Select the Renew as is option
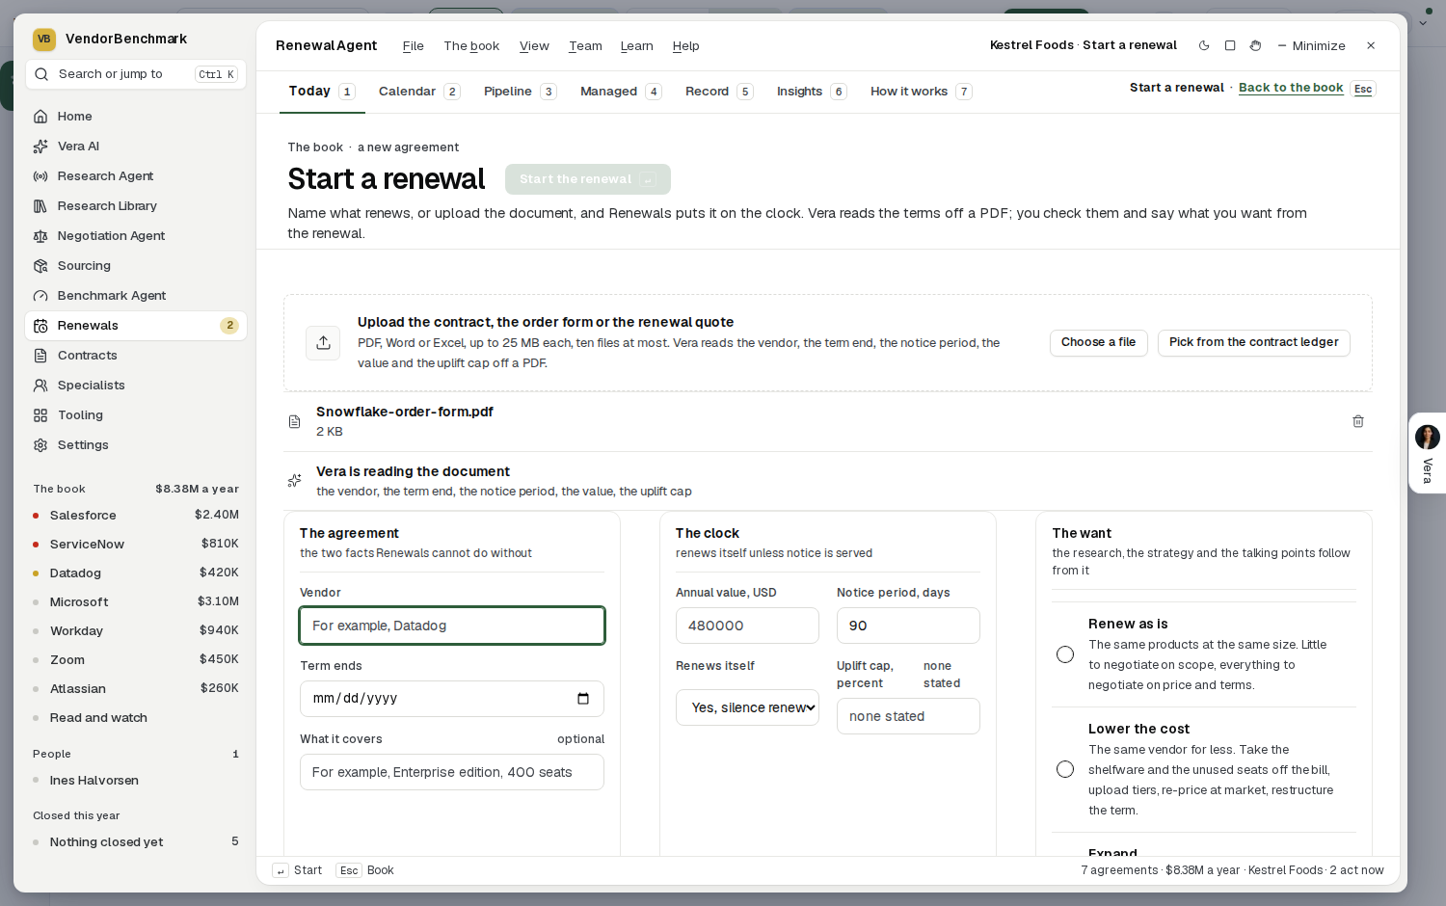Image resolution: width=1446 pixels, height=906 pixels. click(x=1065, y=654)
